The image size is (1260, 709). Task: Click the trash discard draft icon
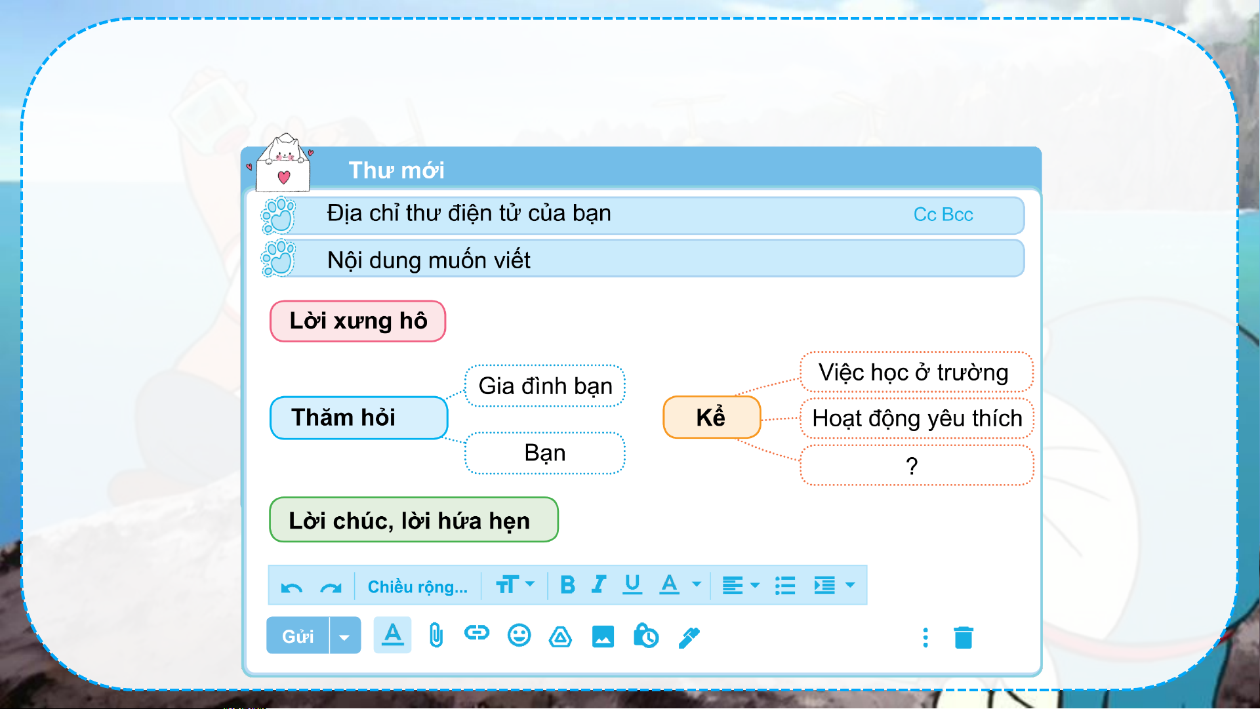click(x=964, y=638)
